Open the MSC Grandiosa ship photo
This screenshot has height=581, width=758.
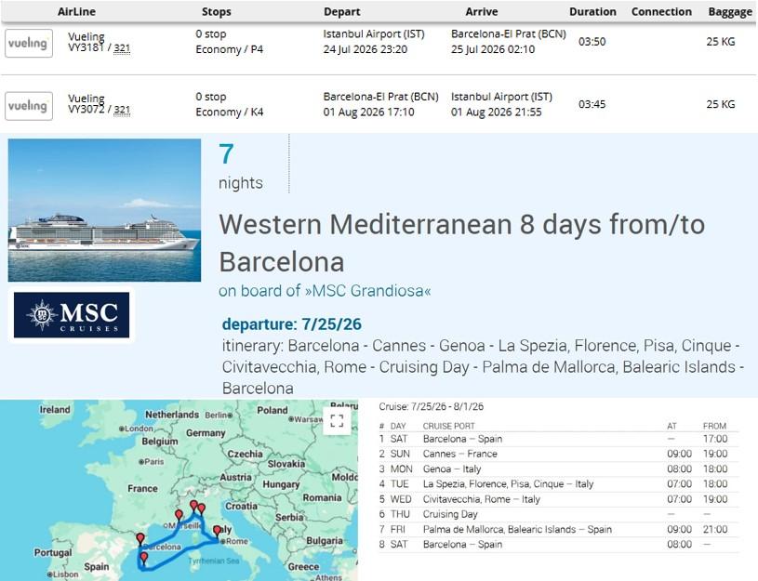pyautogui.click(x=104, y=210)
